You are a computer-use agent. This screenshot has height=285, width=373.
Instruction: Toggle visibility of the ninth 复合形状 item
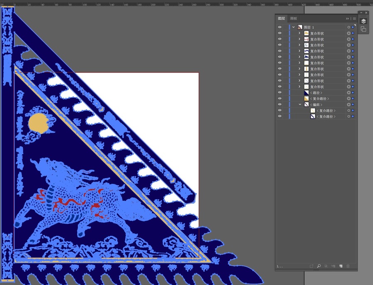[x=280, y=81]
